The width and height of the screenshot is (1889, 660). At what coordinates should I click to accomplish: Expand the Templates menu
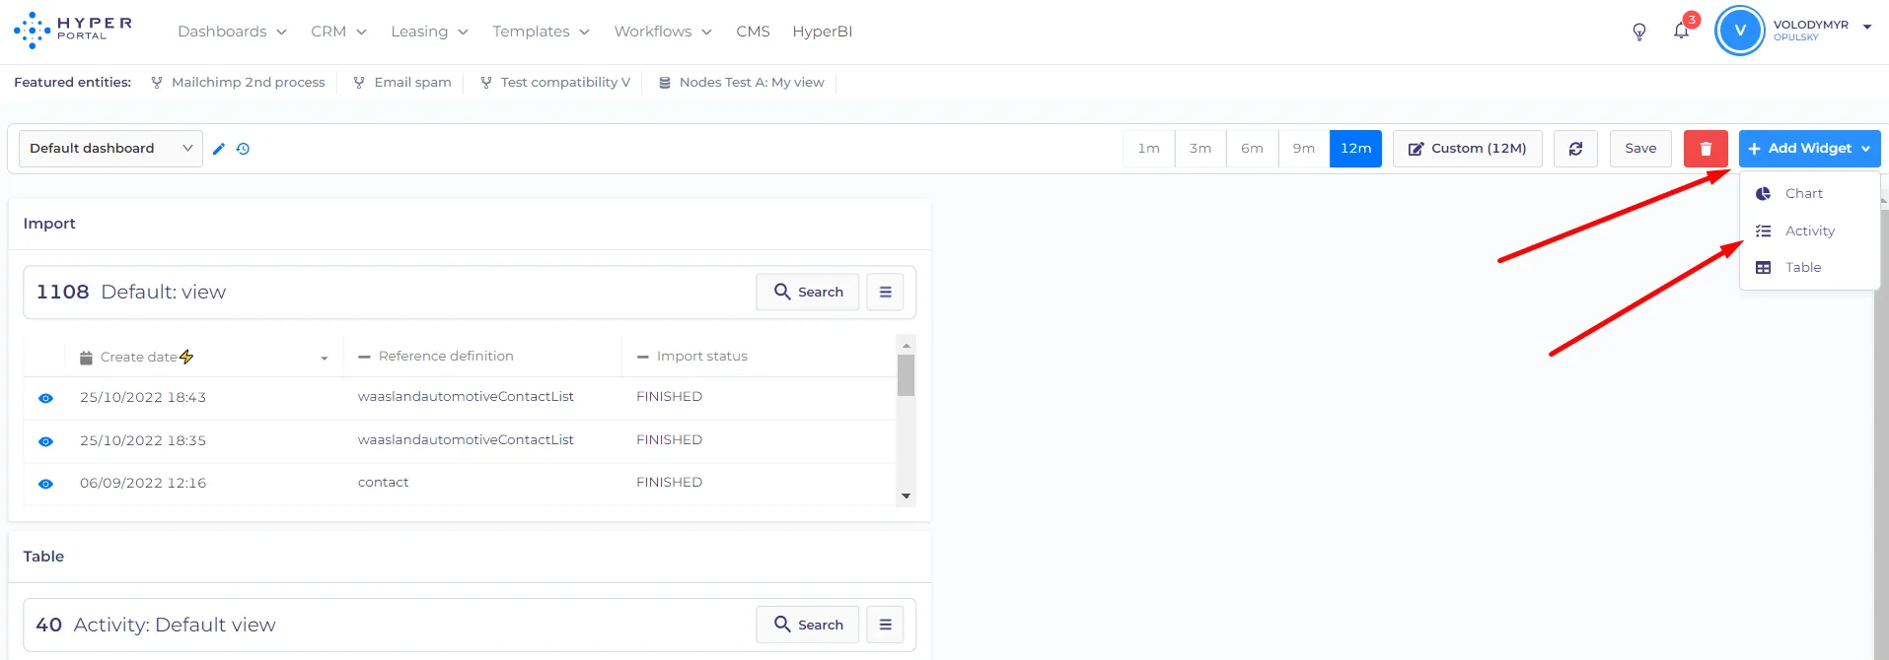click(x=541, y=32)
